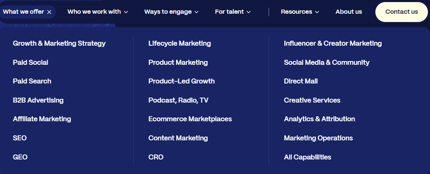
Task: Select Product-Led Growth
Action: coord(181,81)
